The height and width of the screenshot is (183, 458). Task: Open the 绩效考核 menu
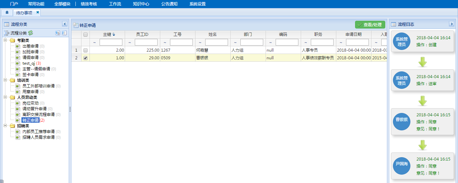89,4
